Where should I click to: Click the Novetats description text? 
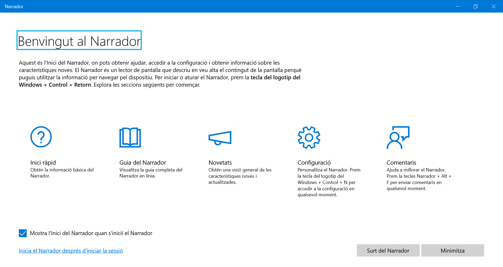tap(240, 176)
